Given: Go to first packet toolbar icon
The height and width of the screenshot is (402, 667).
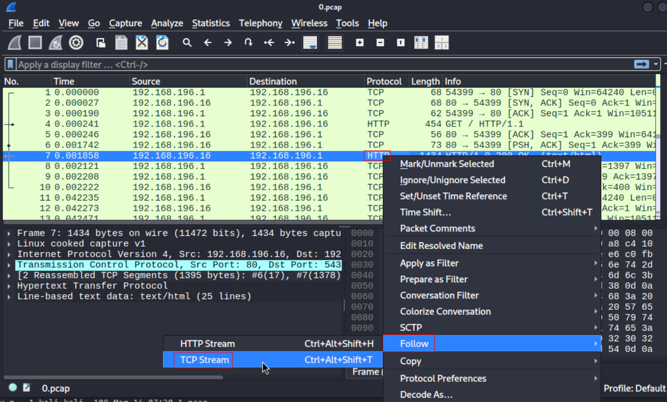Looking at the screenshot, I should coord(269,43).
